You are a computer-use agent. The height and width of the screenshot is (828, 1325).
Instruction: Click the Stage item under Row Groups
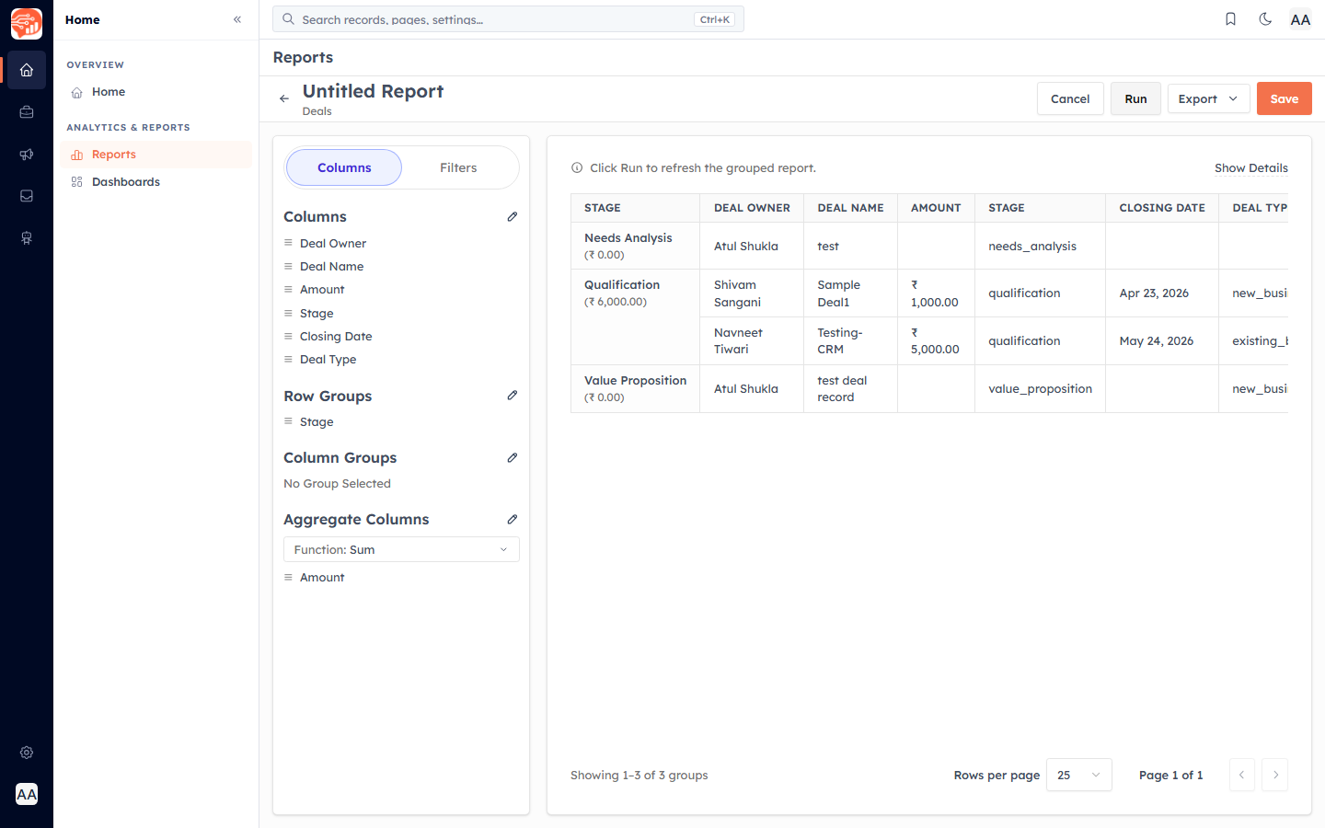click(317, 422)
